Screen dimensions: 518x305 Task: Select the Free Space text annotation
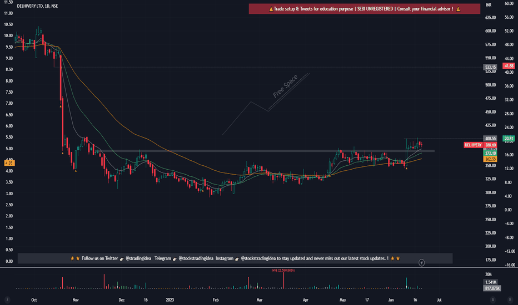(x=285, y=87)
